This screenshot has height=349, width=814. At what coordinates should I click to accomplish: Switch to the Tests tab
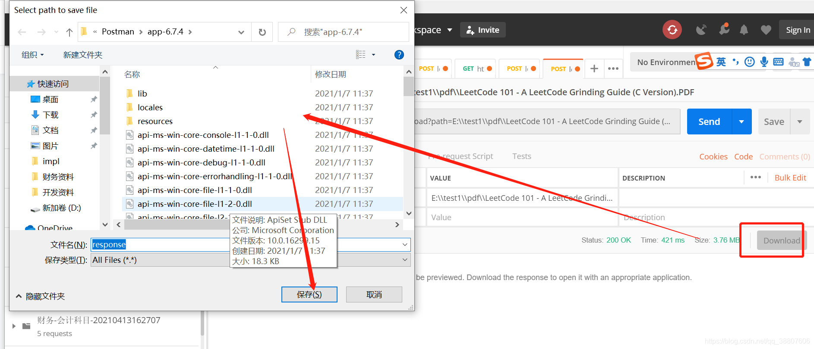[x=522, y=156]
